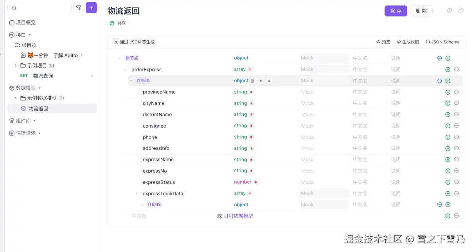Toggle nullable N on orderExpress ITEMS row
Screen dimensions: 473x252
[269, 81]
